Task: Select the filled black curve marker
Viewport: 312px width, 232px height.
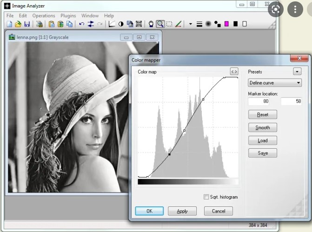Action: [170, 154]
